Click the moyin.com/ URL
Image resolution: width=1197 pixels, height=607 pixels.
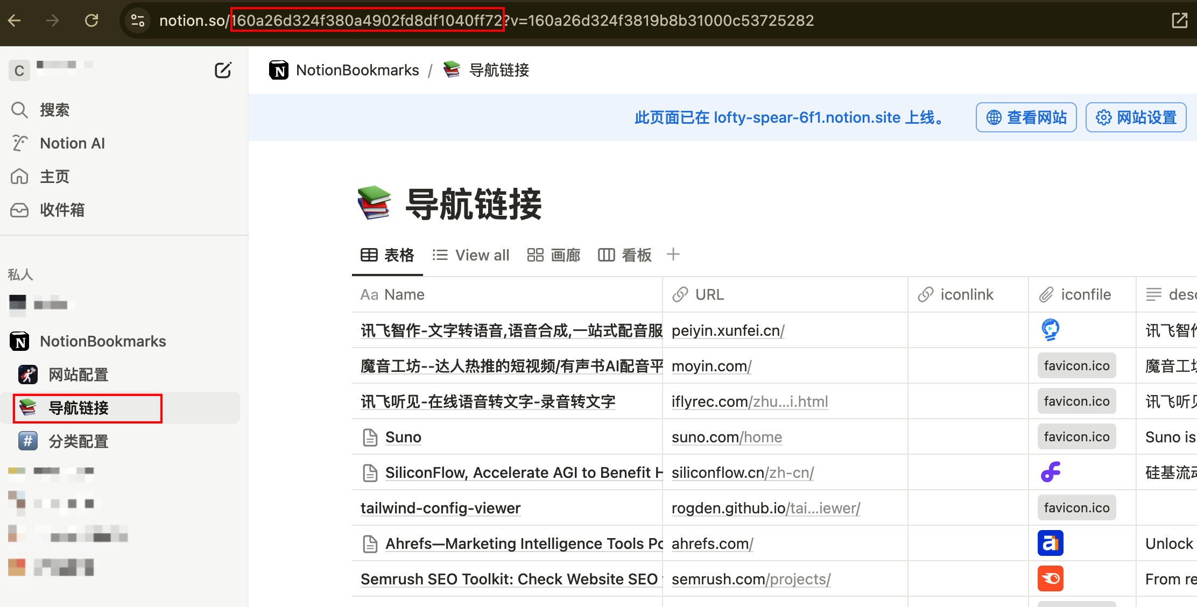tap(712, 366)
